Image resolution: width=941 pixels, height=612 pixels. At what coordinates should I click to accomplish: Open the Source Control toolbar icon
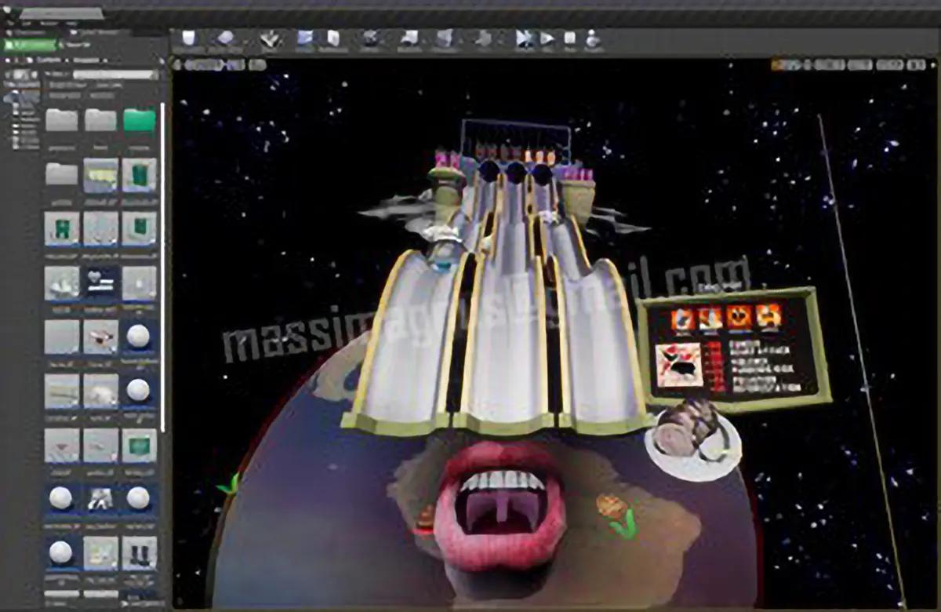[226, 39]
